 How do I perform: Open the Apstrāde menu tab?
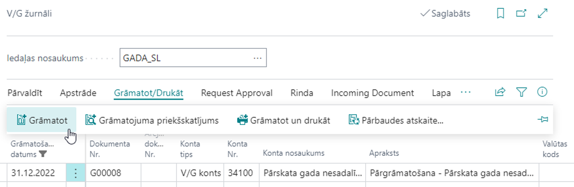[78, 93]
